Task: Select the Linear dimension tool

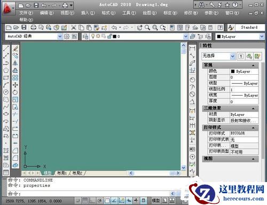Action: (192, 48)
